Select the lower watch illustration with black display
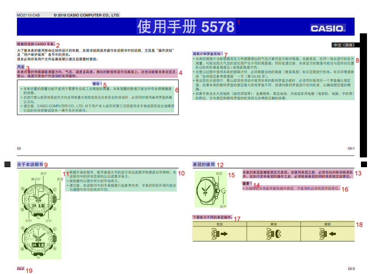This screenshot has width=370, height=274. [39, 241]
